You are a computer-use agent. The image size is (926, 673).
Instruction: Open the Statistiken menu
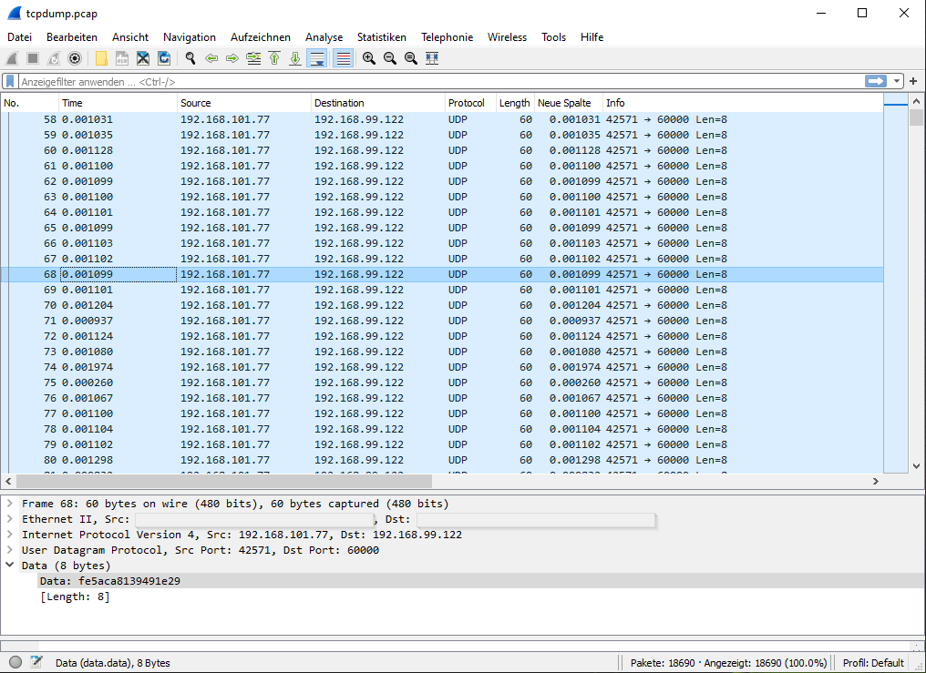(382, 37)
